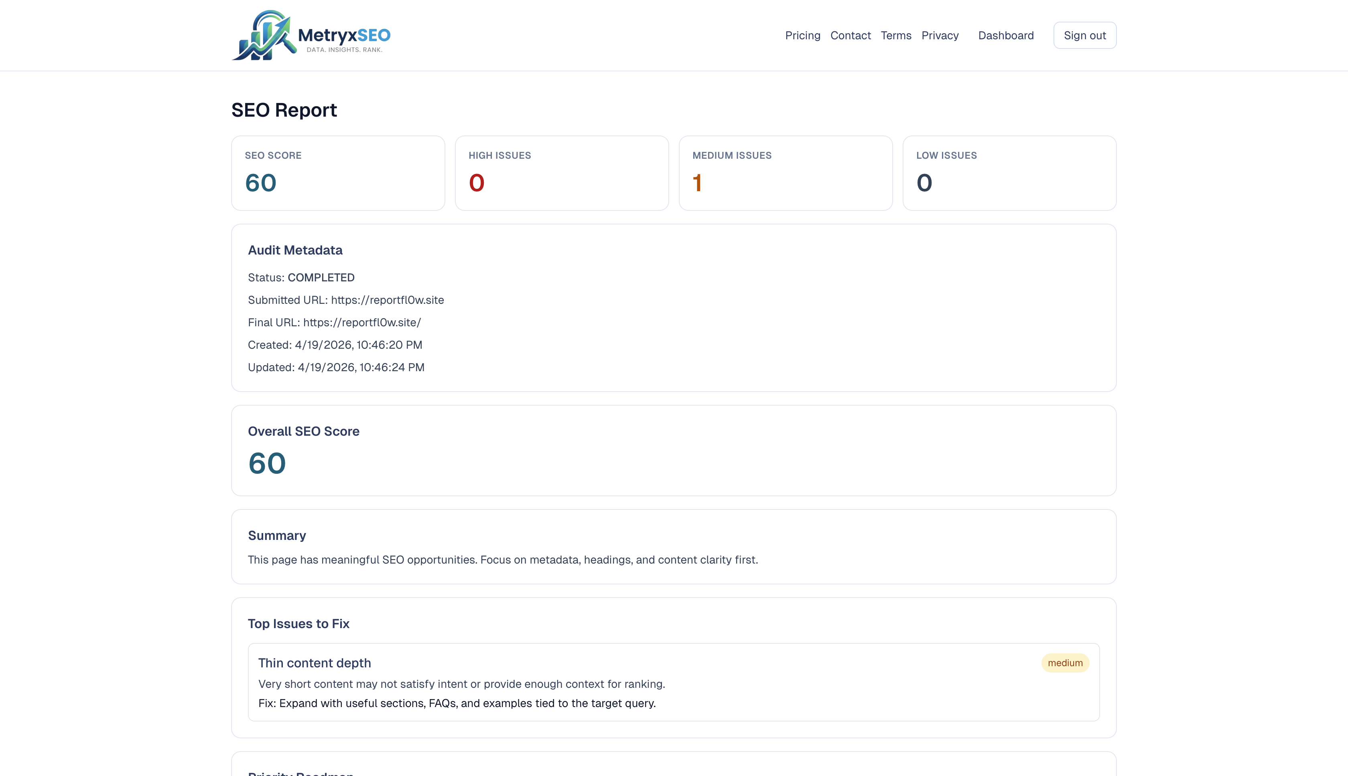The image size is (1348, 776).
Task: Click the MetryxSEO logo
Action: [x=311, y=34]
